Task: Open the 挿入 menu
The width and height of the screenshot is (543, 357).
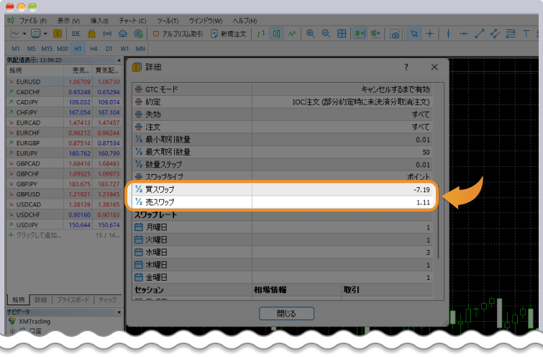Action: [x=99, y=21]
